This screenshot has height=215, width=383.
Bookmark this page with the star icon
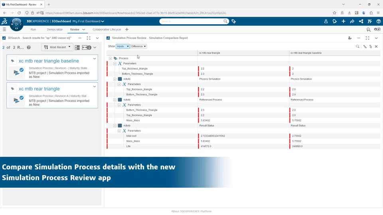coord(334,13)
